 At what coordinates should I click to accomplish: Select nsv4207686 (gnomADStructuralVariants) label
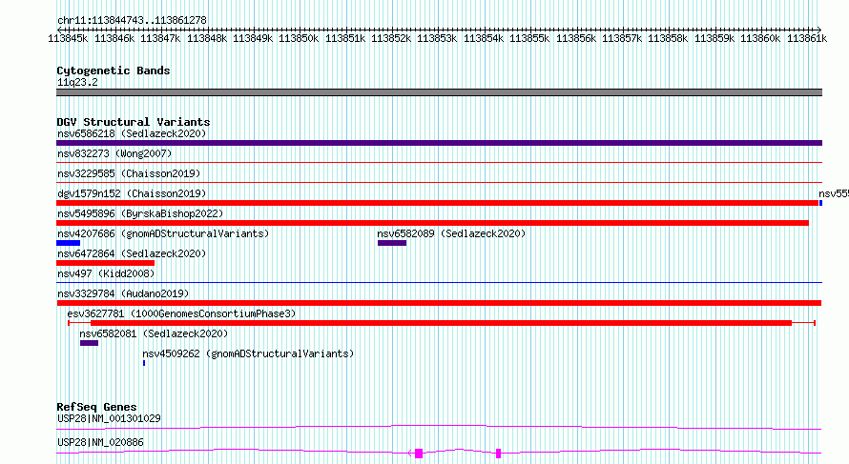(x=163, y=233)
